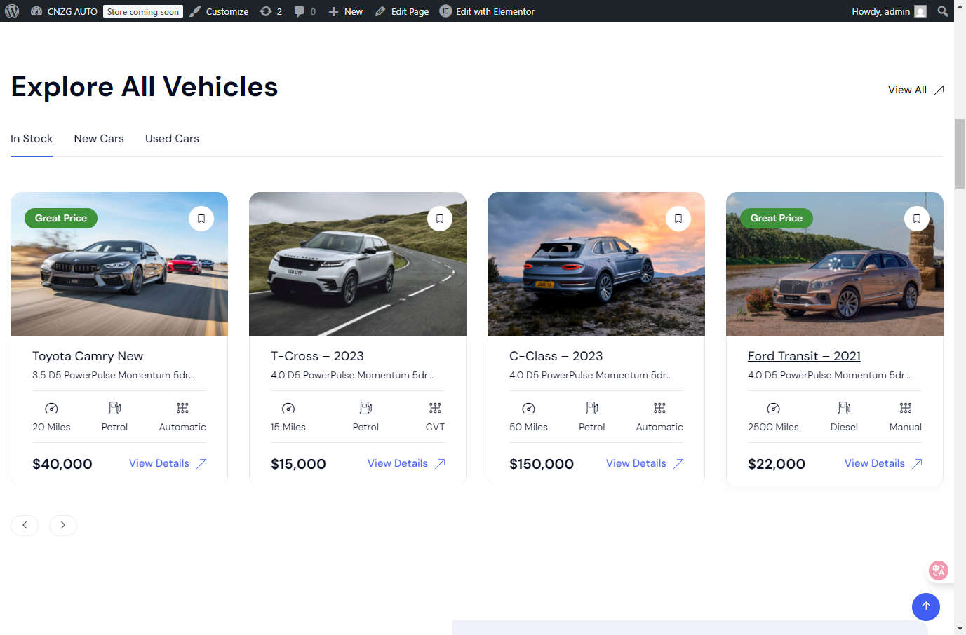The width and height of the screenshot is (966, 635).
Task: Bookmark the C-Class – 2023 listing
Action: pyautogui.click(x=678, y=219)
